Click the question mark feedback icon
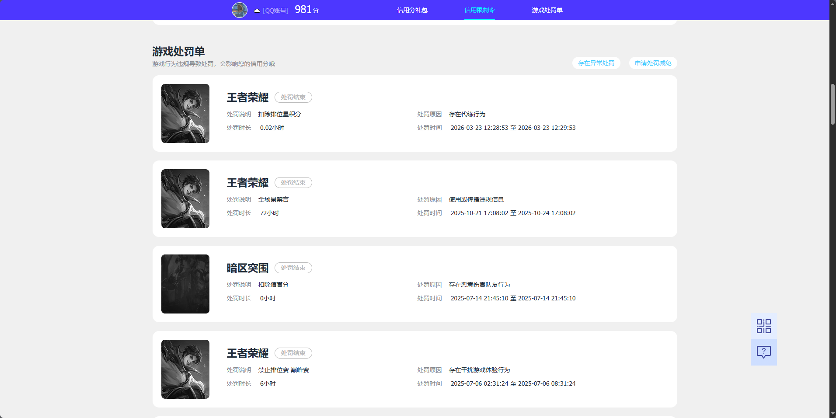 click(763, 352)
